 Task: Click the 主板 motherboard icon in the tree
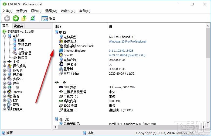pyautogui.click(x=9, y=62)
